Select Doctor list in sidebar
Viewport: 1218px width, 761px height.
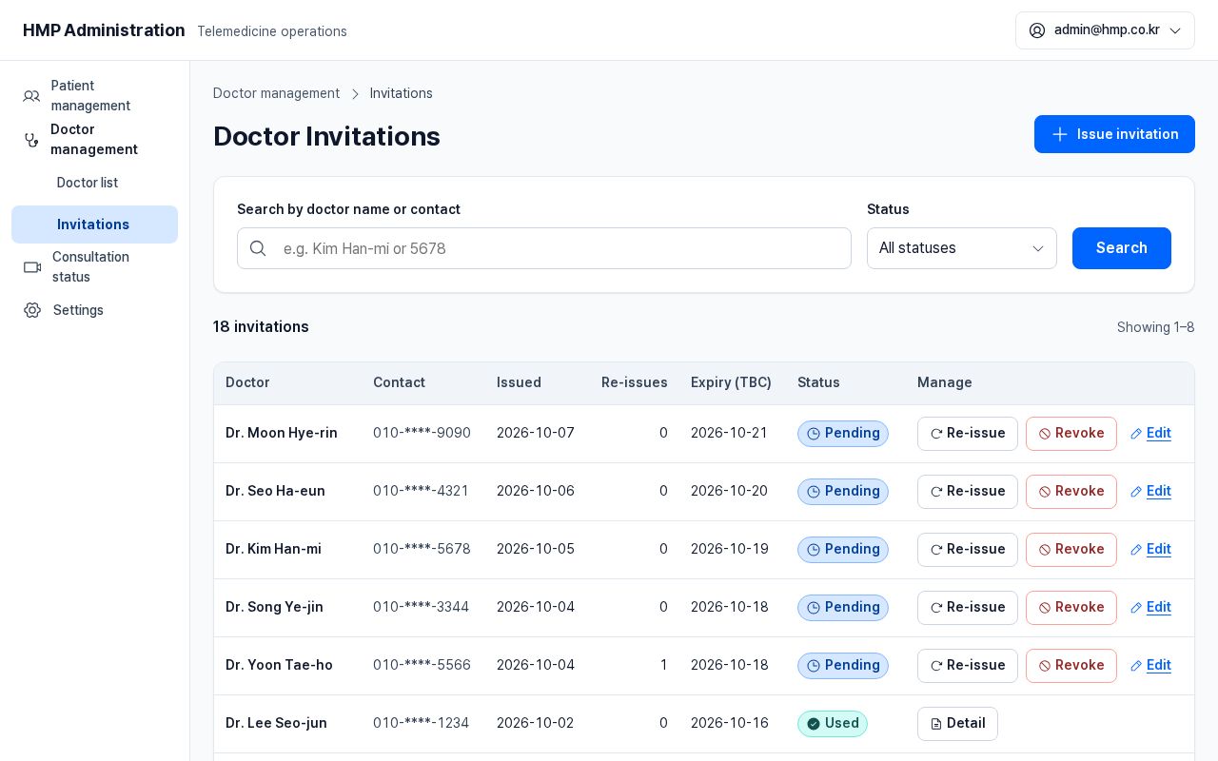point(94,183)
